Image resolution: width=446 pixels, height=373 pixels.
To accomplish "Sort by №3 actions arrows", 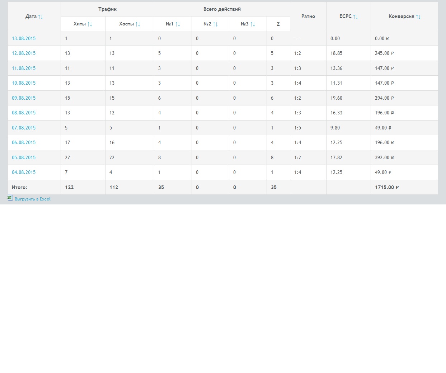I will pyautogui.click(x=253, y=24).
